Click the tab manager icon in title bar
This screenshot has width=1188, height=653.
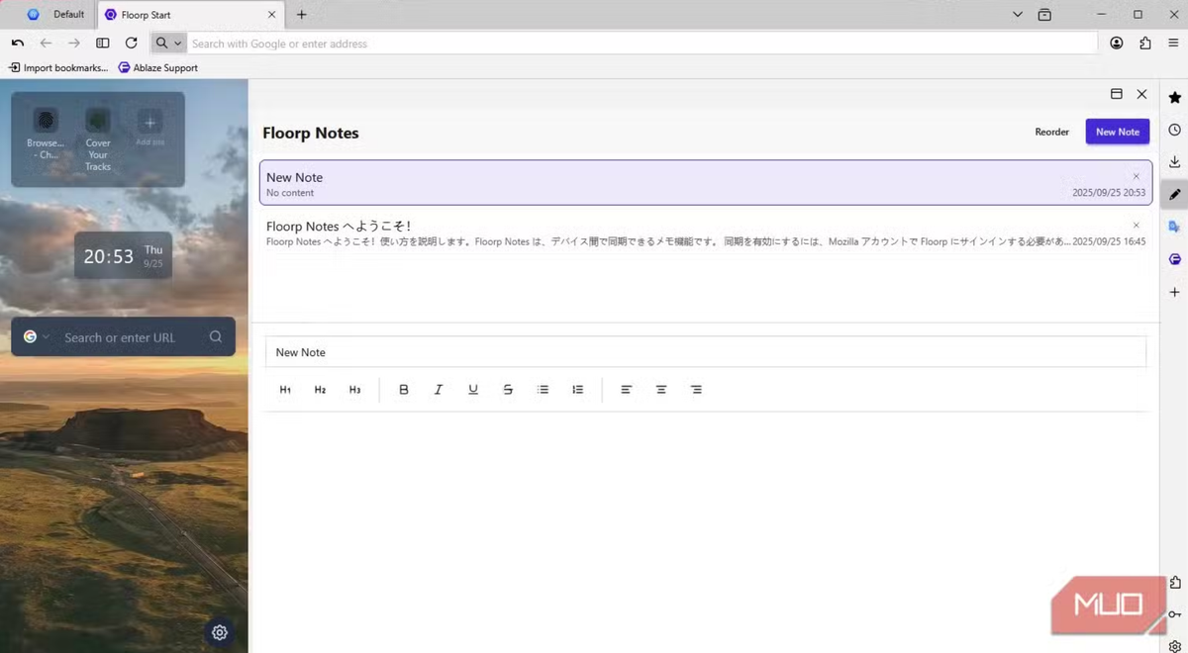[1044, 15]
